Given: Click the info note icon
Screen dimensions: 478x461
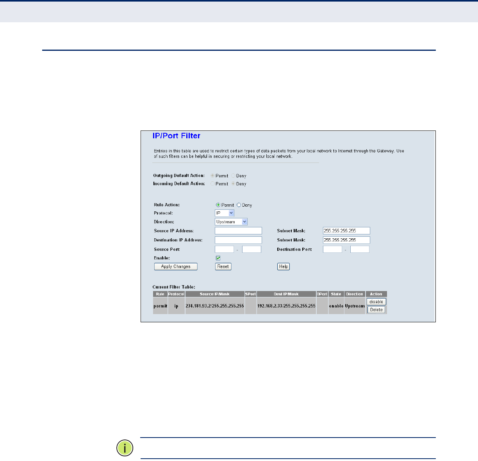Looking at the screenshot, I should 125,448.
